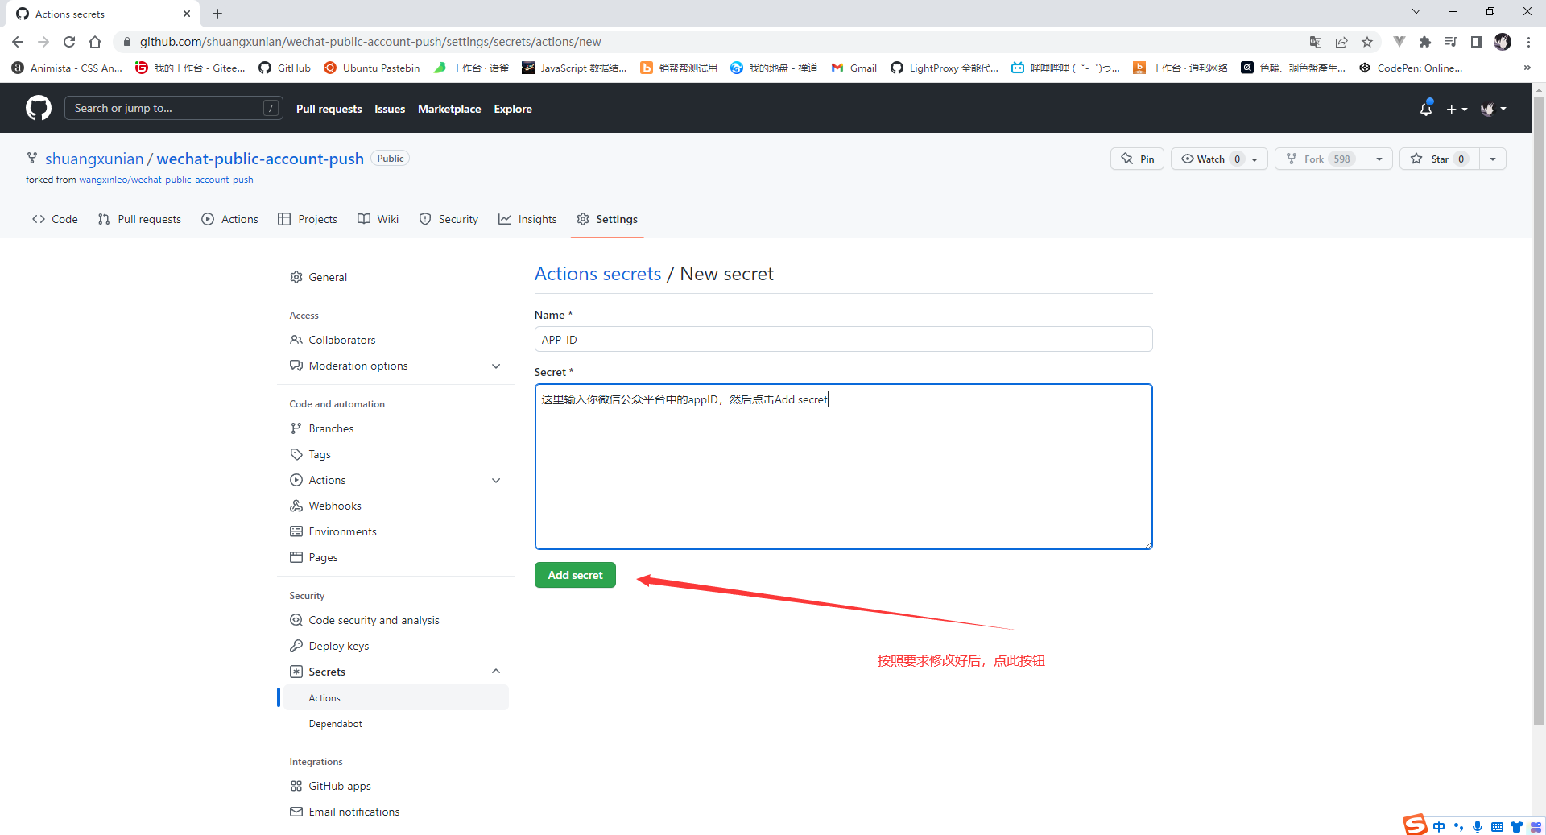Switch to the Code tab

[55, 219]
